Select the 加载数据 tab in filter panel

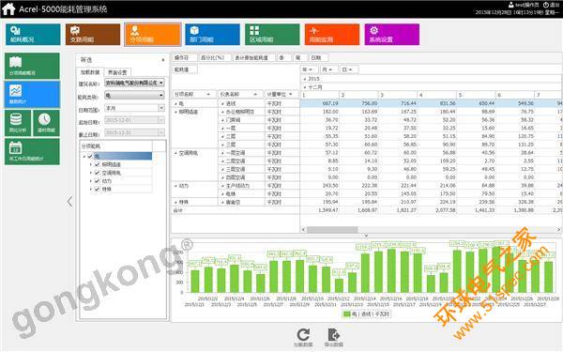(90, 72)
